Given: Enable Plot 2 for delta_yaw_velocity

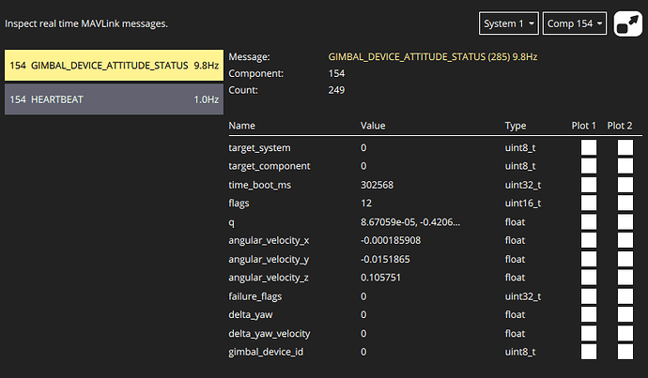Looking at the screenshot, I should point(625,333).
